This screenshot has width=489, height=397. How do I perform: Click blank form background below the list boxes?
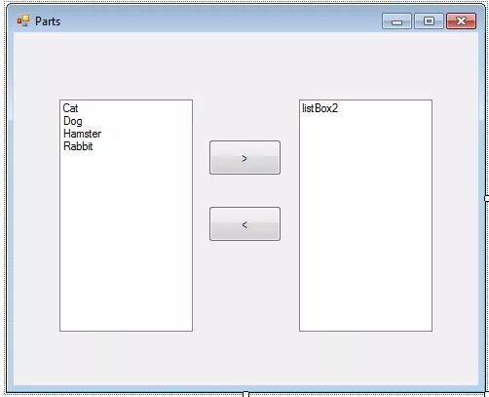[x=245, y=358]
